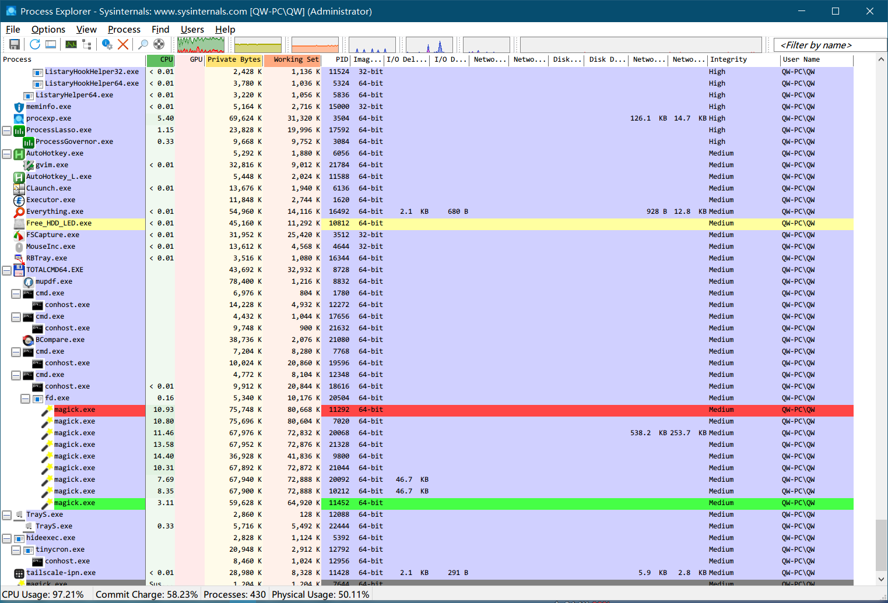Viewport: 888px width, 603px height.
Task: Click the Everything.exe search icon
Action: pyautogui.click(x=19, y=211)
